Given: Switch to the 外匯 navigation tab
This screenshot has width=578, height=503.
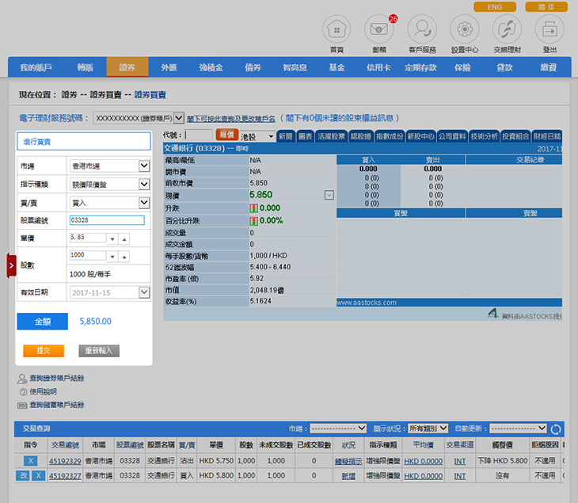Looking at the screenshot, I should 169,67.
